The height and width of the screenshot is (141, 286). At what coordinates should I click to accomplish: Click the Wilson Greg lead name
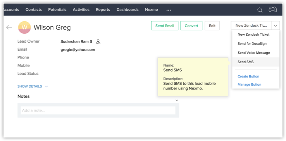point(52,28)
